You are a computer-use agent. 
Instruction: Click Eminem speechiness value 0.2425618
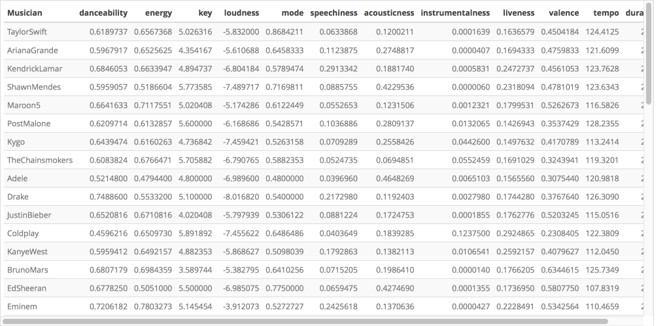click(339, 306)
